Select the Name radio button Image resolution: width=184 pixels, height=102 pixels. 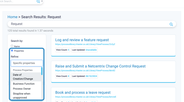[x=12, y=46]
